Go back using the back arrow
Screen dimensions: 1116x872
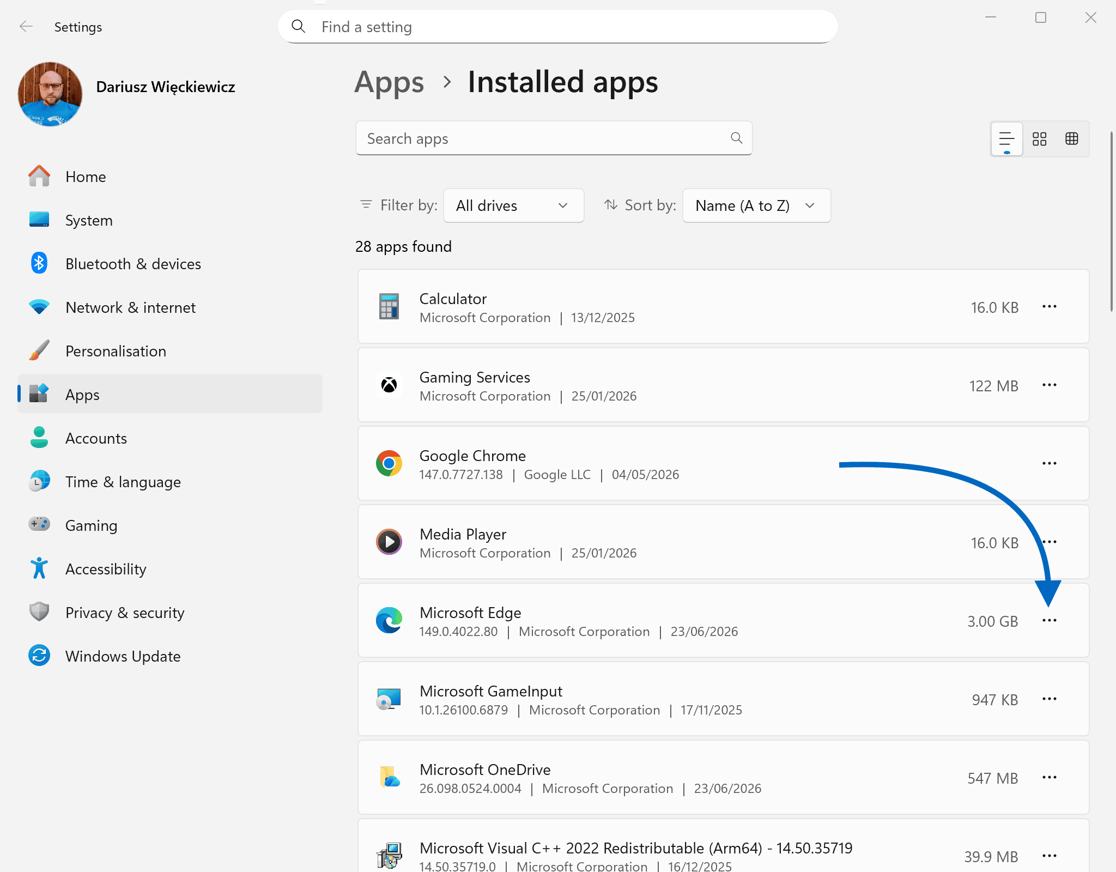tap(26, 27)
